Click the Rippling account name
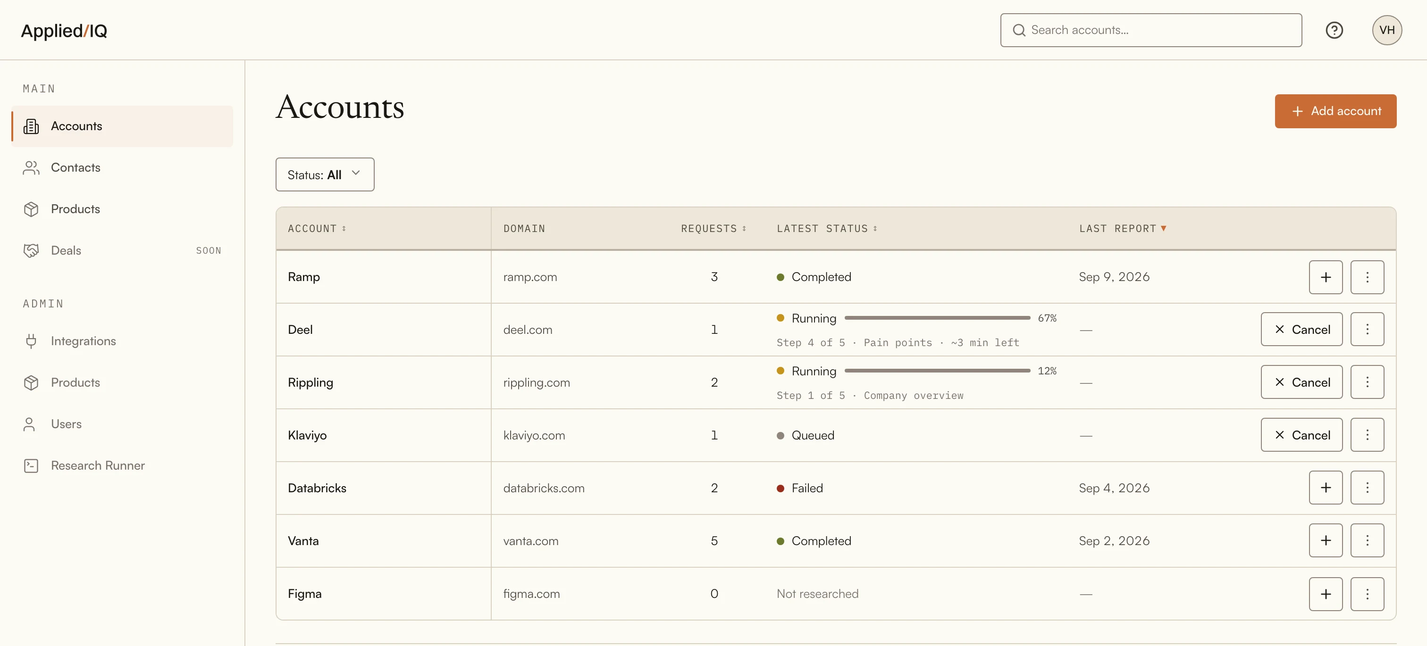 coord(310,382)
